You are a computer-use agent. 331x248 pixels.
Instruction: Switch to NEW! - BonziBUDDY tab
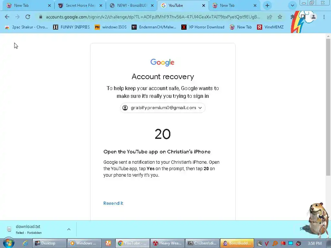[132, 5]
